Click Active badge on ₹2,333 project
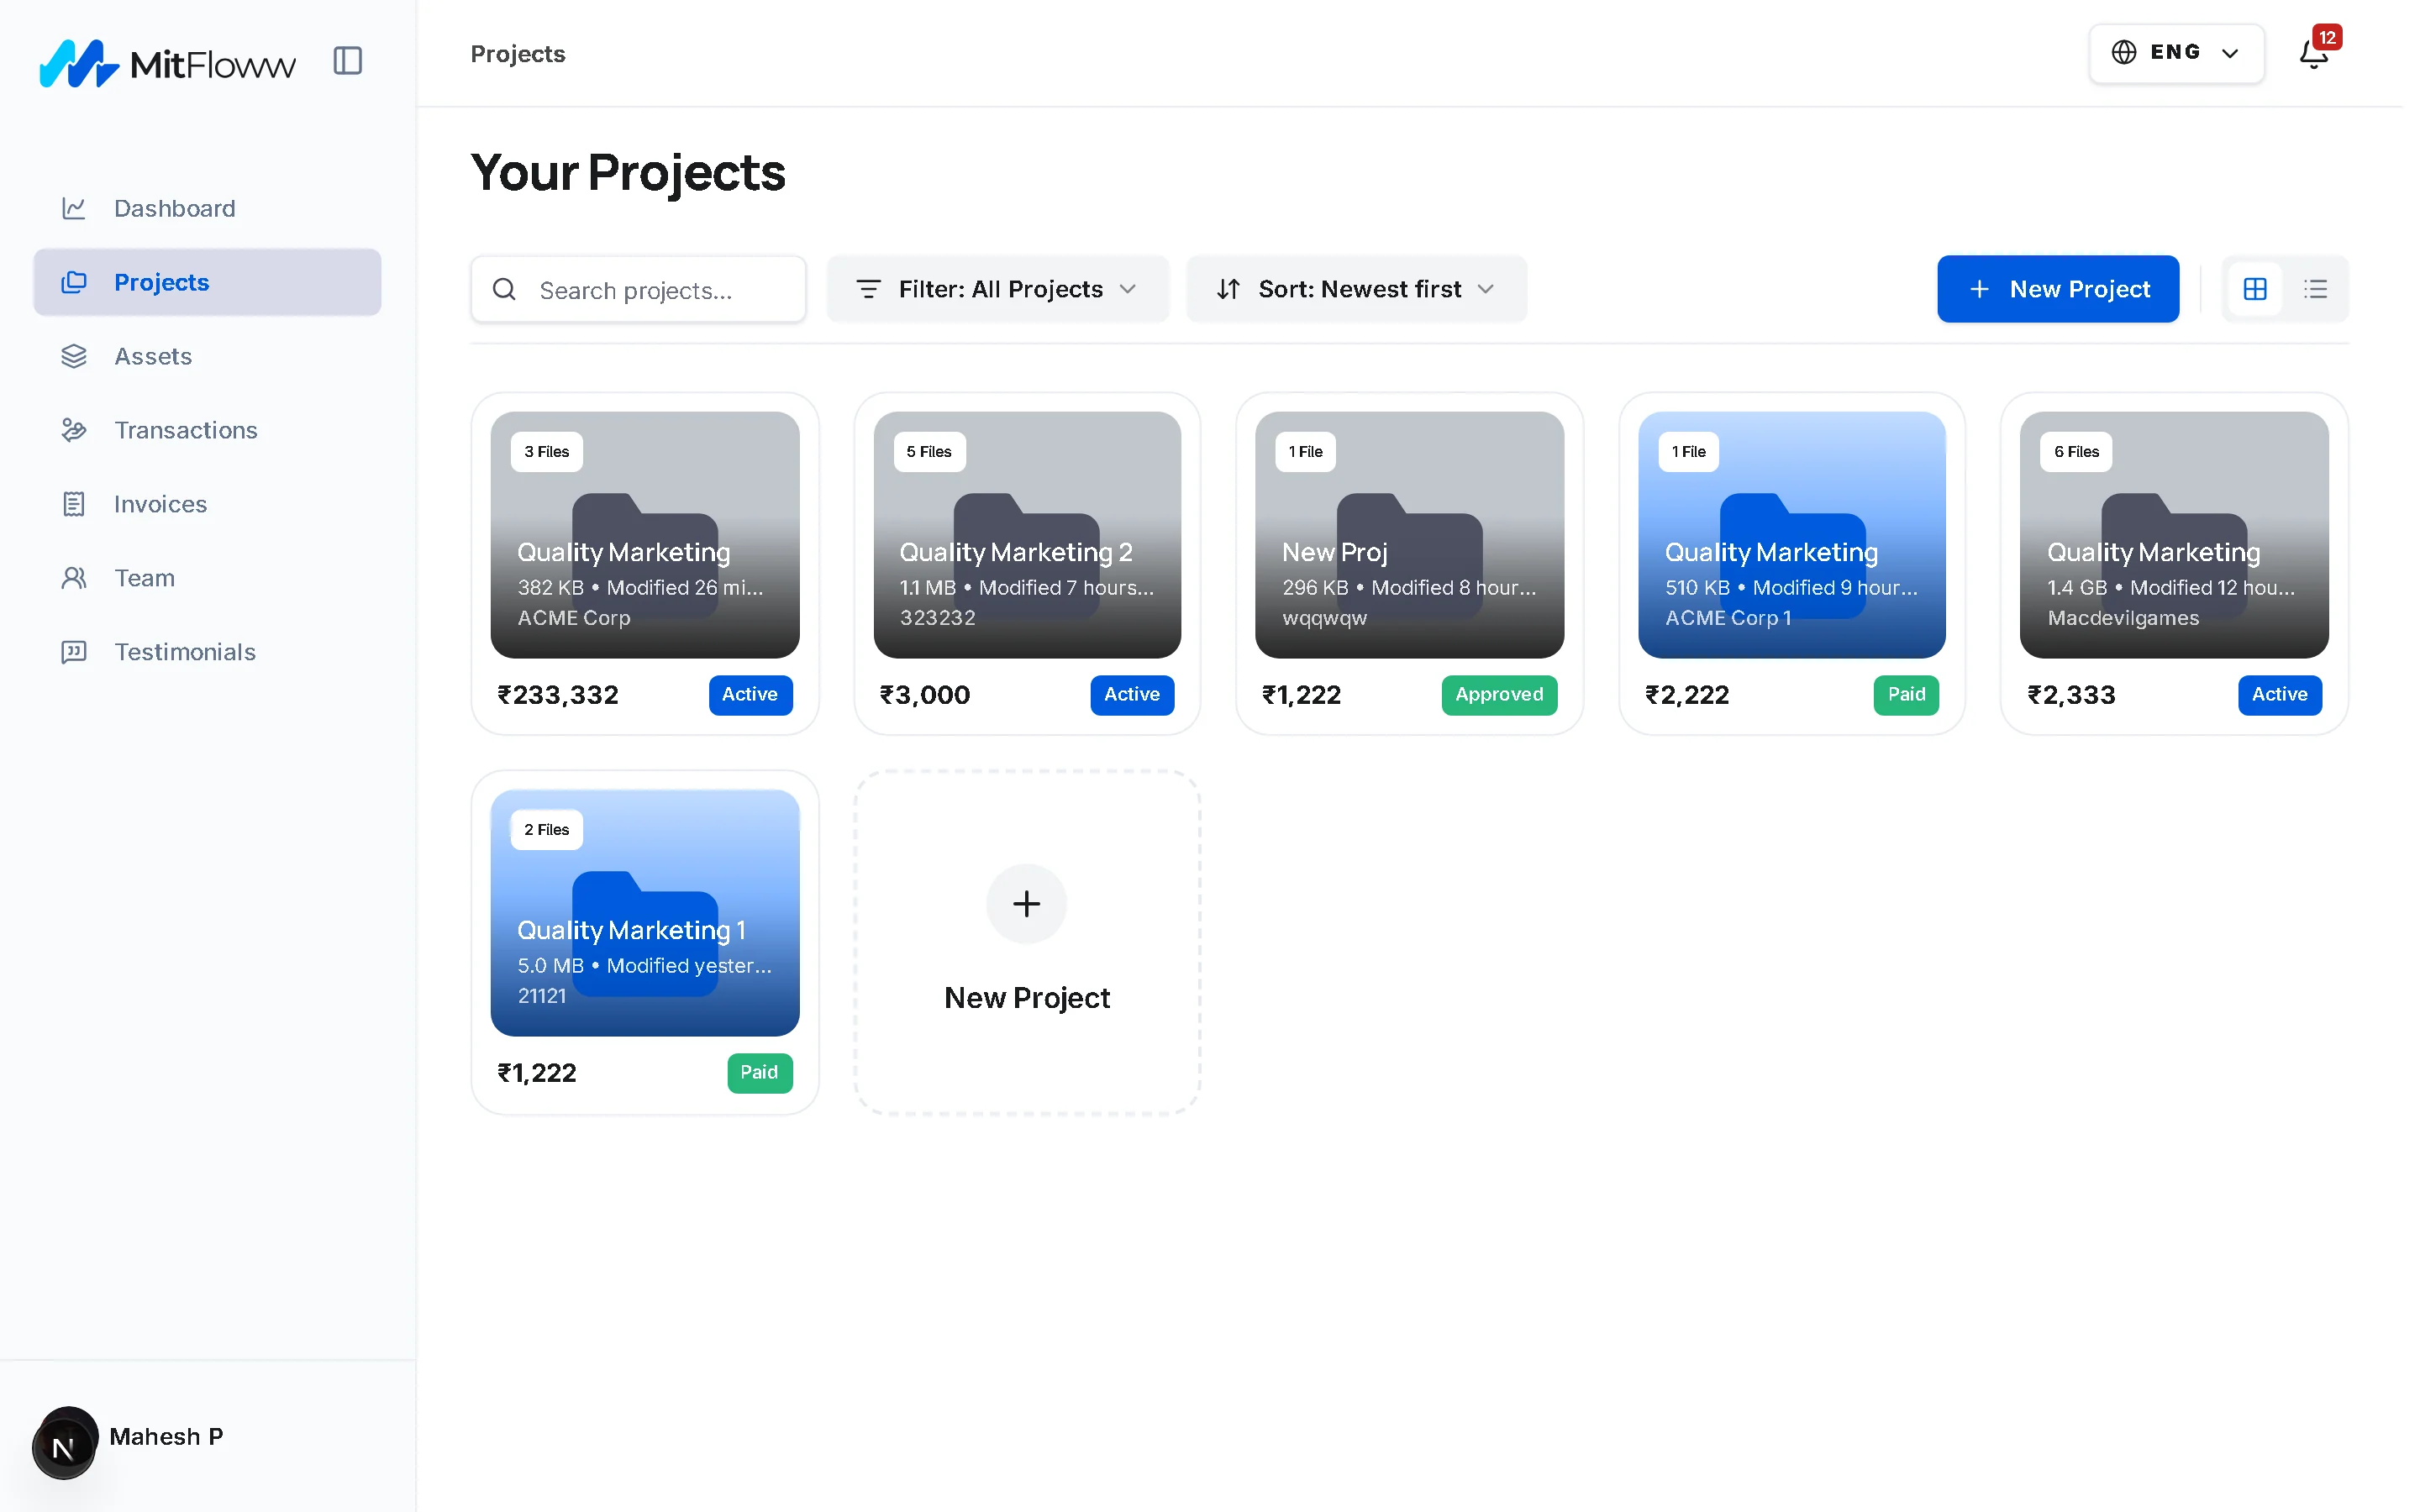The height and width of the screenshot is (1512, 2420). [2280, 694]
